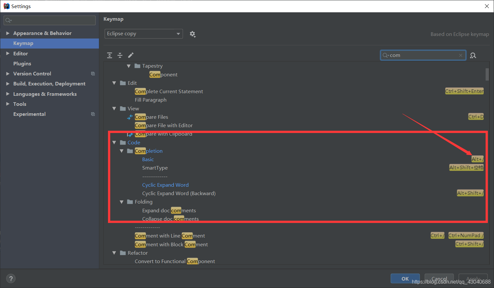
Task: Click Find Actions by Shortcut icon
Action: pos(473,55)
